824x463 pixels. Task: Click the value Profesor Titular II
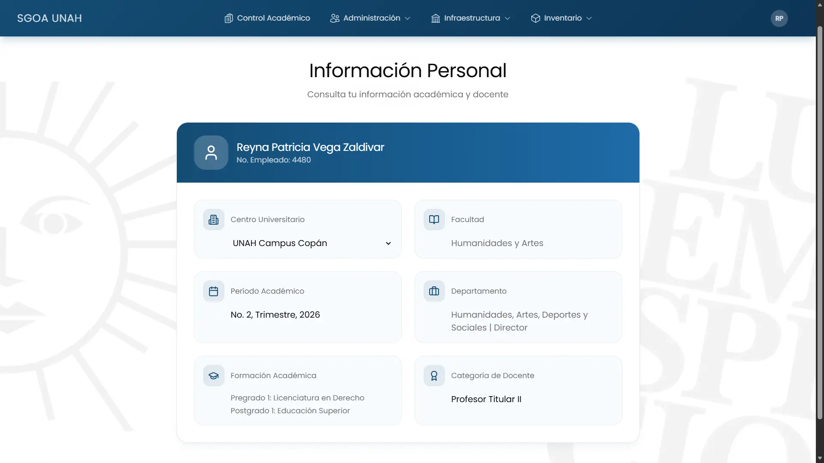(486, 399)
